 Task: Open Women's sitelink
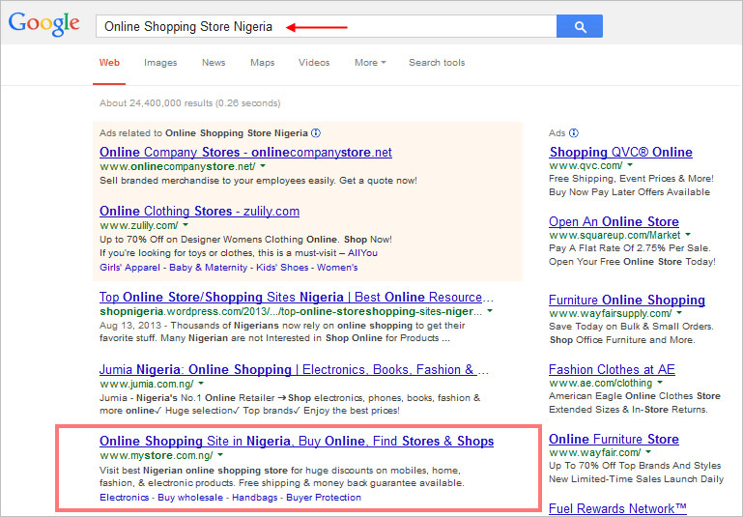337,268
